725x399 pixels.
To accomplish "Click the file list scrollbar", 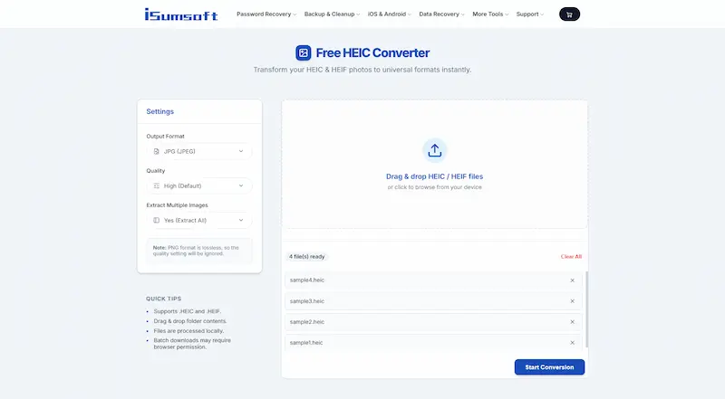I will pyautogui.click(x=586, y=309).
